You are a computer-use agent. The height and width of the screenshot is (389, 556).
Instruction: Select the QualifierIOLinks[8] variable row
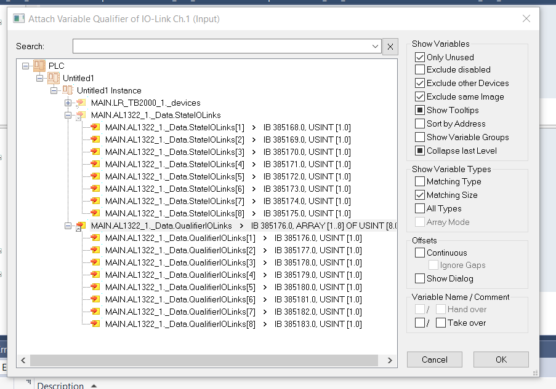pyautogui.click(x=233, y=323)
